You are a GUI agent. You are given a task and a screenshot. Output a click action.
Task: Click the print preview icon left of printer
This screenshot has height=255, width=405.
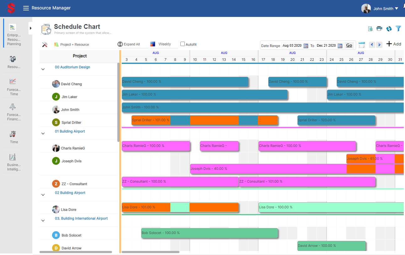[370, 29]
